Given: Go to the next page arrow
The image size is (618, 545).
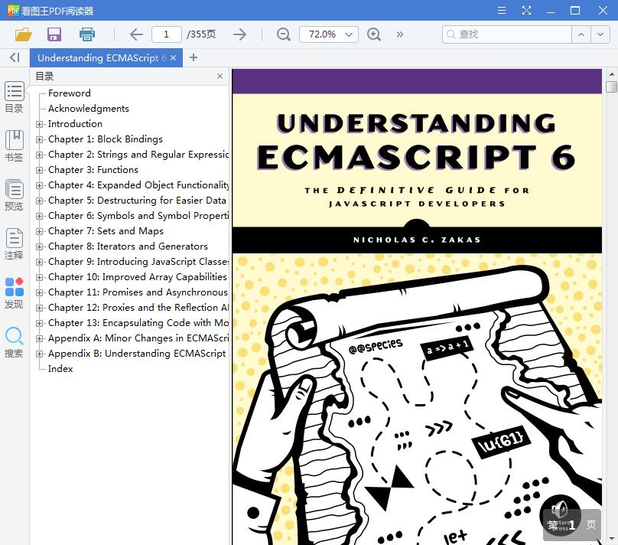Looking at the screenshot, I should coord(239,34).
